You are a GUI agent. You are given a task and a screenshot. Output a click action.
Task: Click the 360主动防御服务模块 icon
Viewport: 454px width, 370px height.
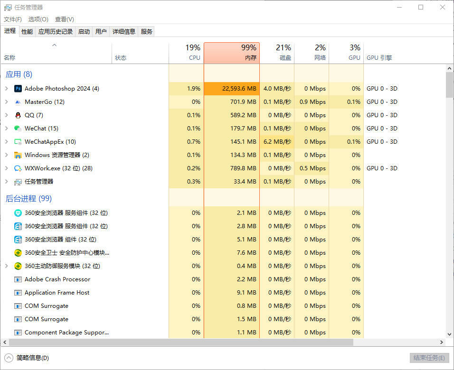tap(18, 266)
